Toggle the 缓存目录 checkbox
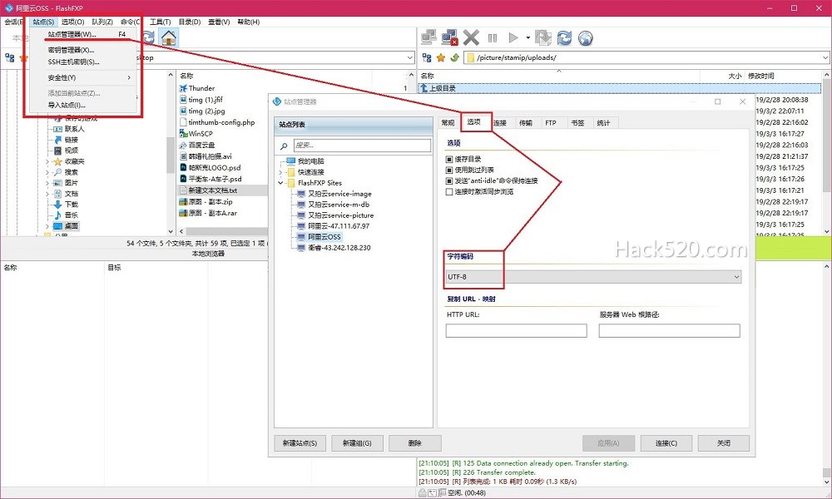 (x=449, y=159)
